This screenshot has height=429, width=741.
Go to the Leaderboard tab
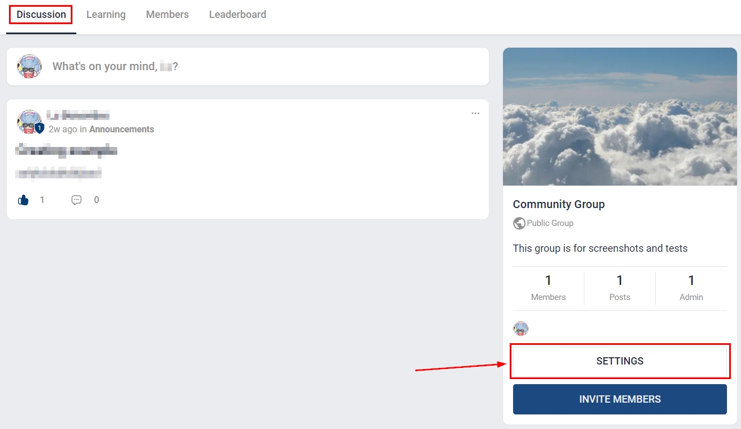click(x=237, y=15)
